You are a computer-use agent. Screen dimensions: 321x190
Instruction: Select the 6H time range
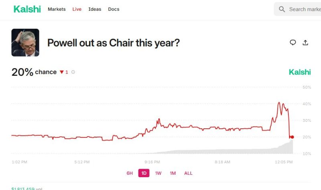[x=130, y=173]
